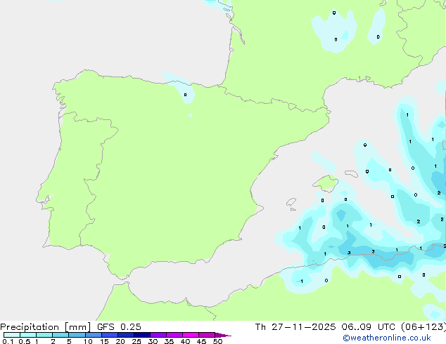Click the legend label '0.5'
446x344 pixels.
25,341
